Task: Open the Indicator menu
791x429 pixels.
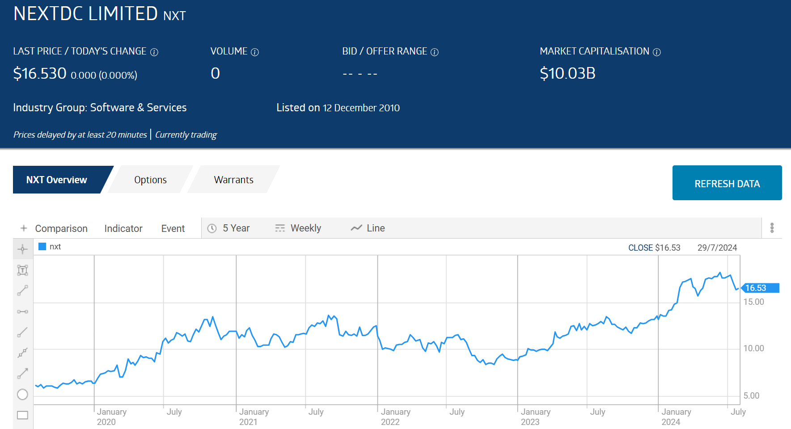Action: (123, 228)
